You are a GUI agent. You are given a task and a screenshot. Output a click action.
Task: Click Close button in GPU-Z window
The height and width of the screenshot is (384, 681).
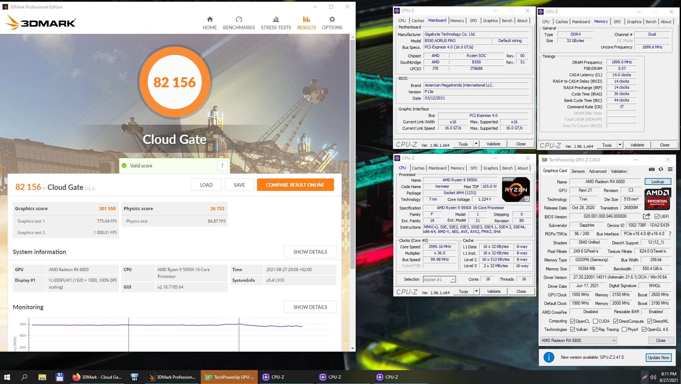pyautogui.click(x=661, y=341)
